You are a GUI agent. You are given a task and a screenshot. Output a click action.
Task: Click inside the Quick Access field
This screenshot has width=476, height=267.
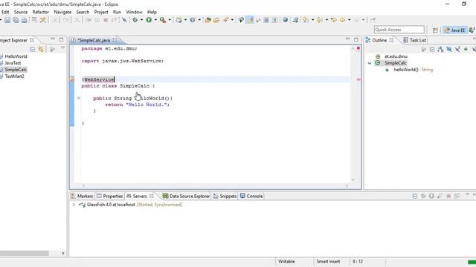click(x=399, y=30)
